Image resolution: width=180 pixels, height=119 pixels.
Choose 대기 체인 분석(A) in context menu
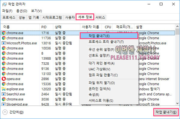coord(109,63)
